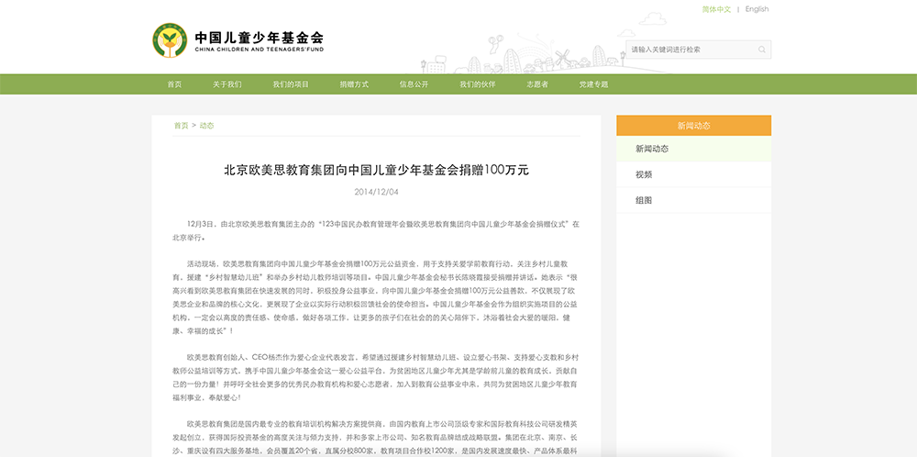Click the 动态 breadcrumb link
Viewport: 917px width, 457px height.
[206, 126]
